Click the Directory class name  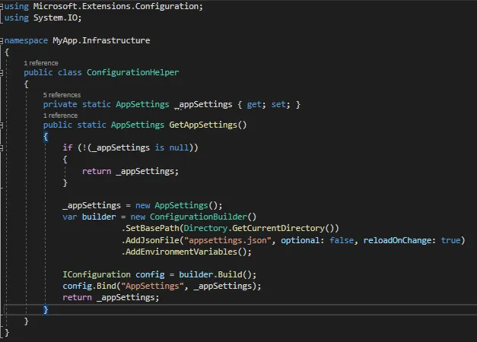point(205,228)
